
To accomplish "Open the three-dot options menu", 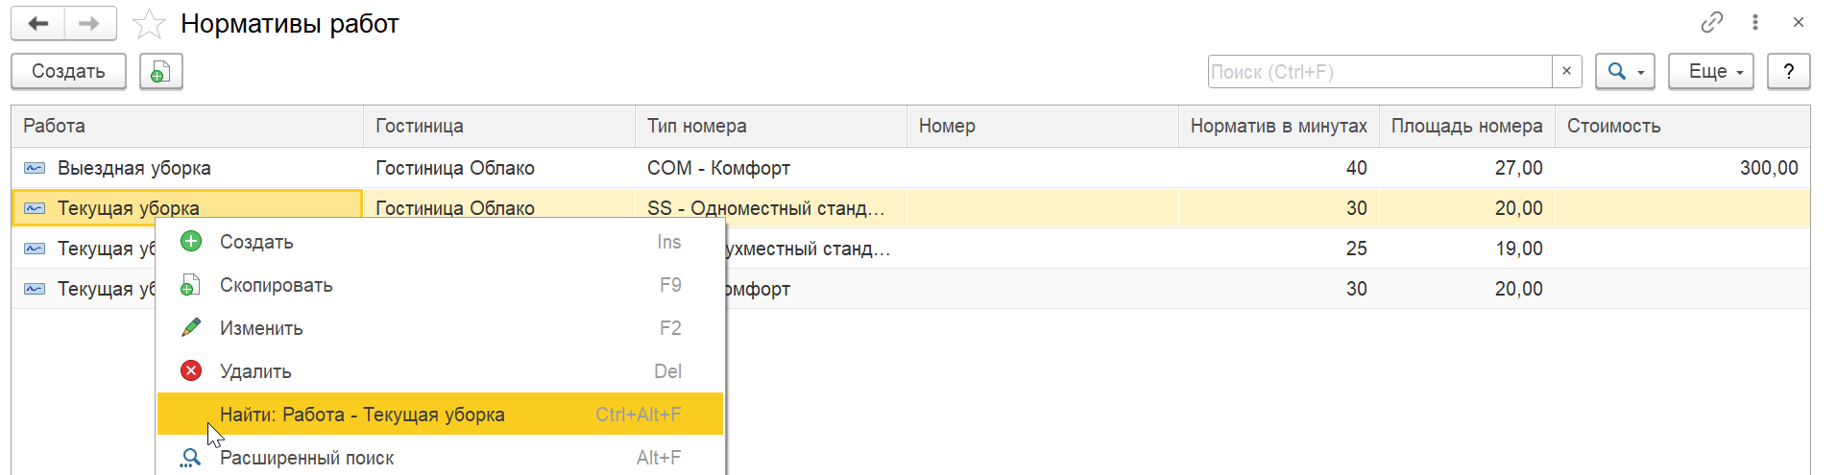I will point(1755,22).
